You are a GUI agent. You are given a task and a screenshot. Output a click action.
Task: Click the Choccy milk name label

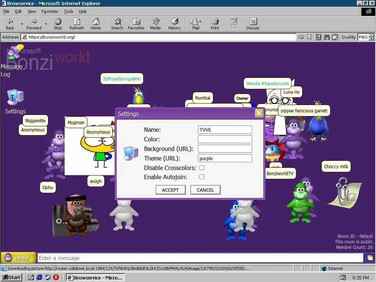click(x=336, y=166)
